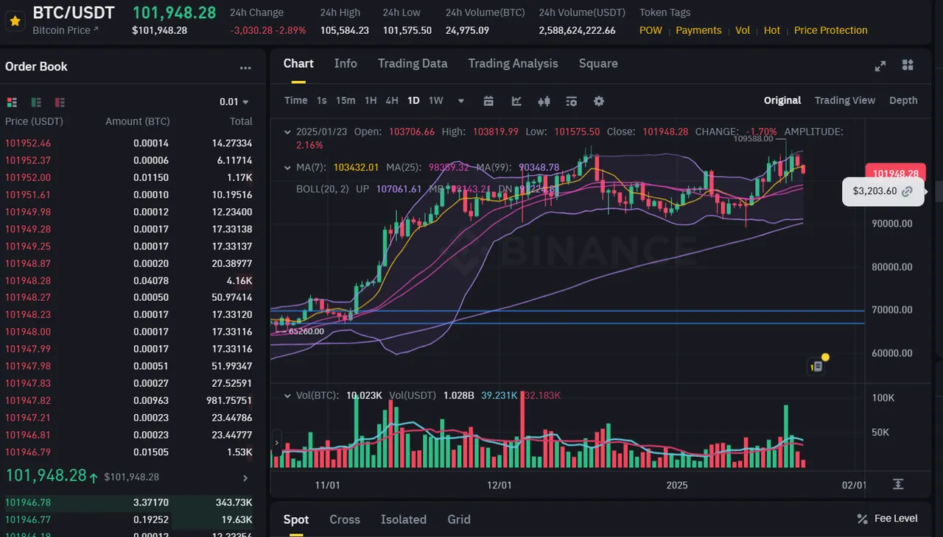Switch to the Square tab
The width and height of the screenshot is (943, 537).
(598, 64)
